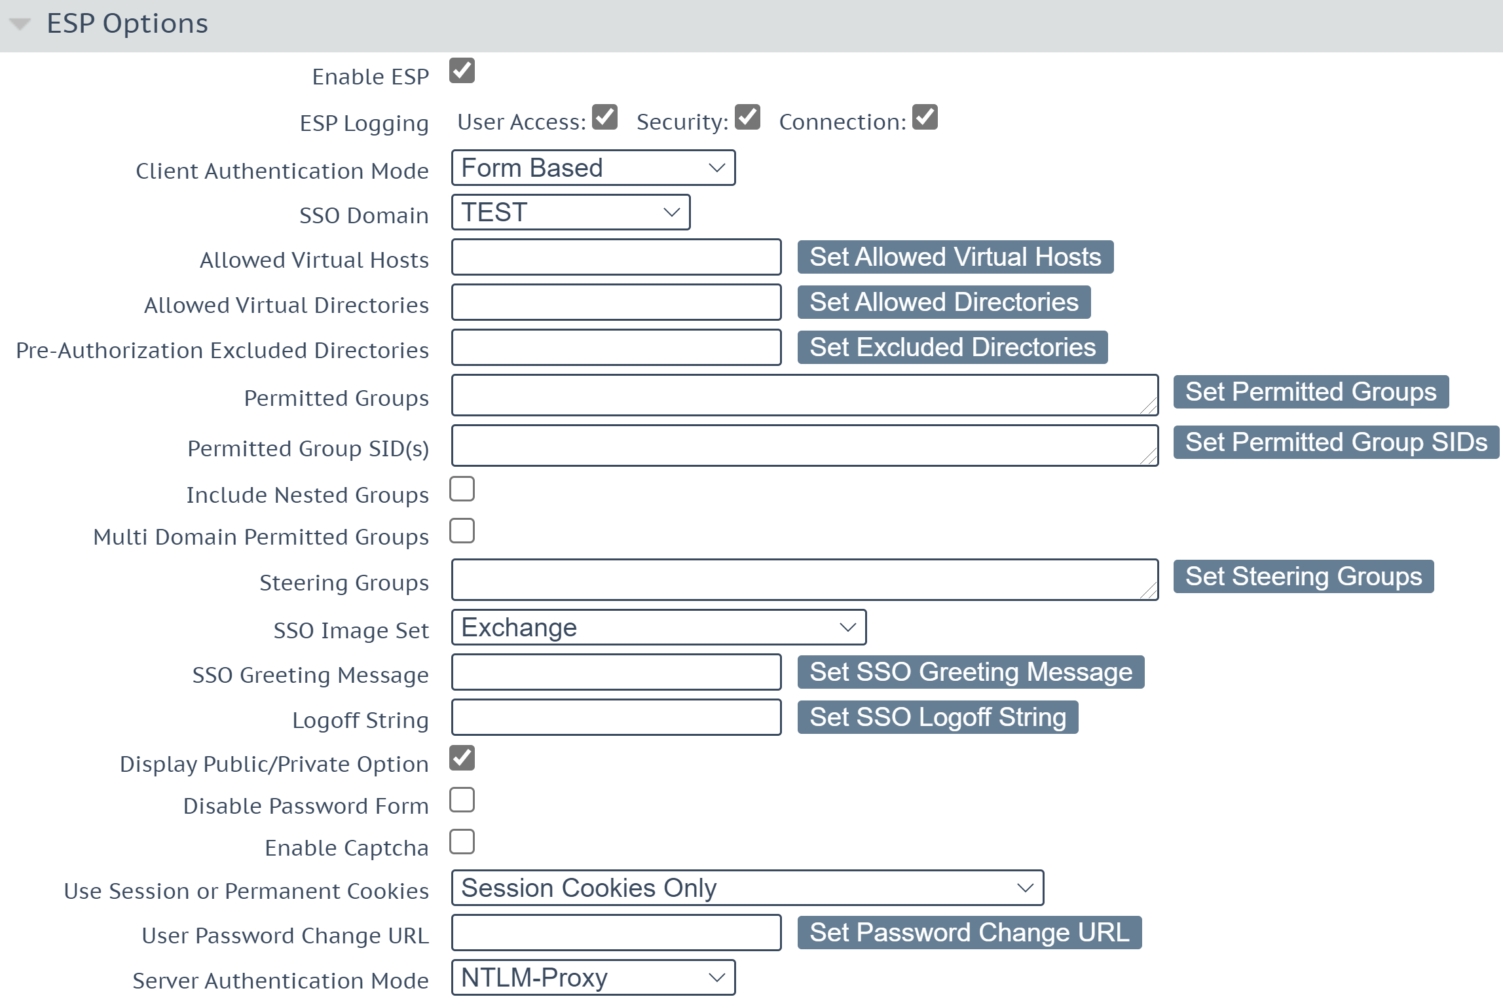Focus the Permitted Group SID(s) text area
Image resolution: width=1503 pixels, height=999 pixels.
[x=805, y=446]
